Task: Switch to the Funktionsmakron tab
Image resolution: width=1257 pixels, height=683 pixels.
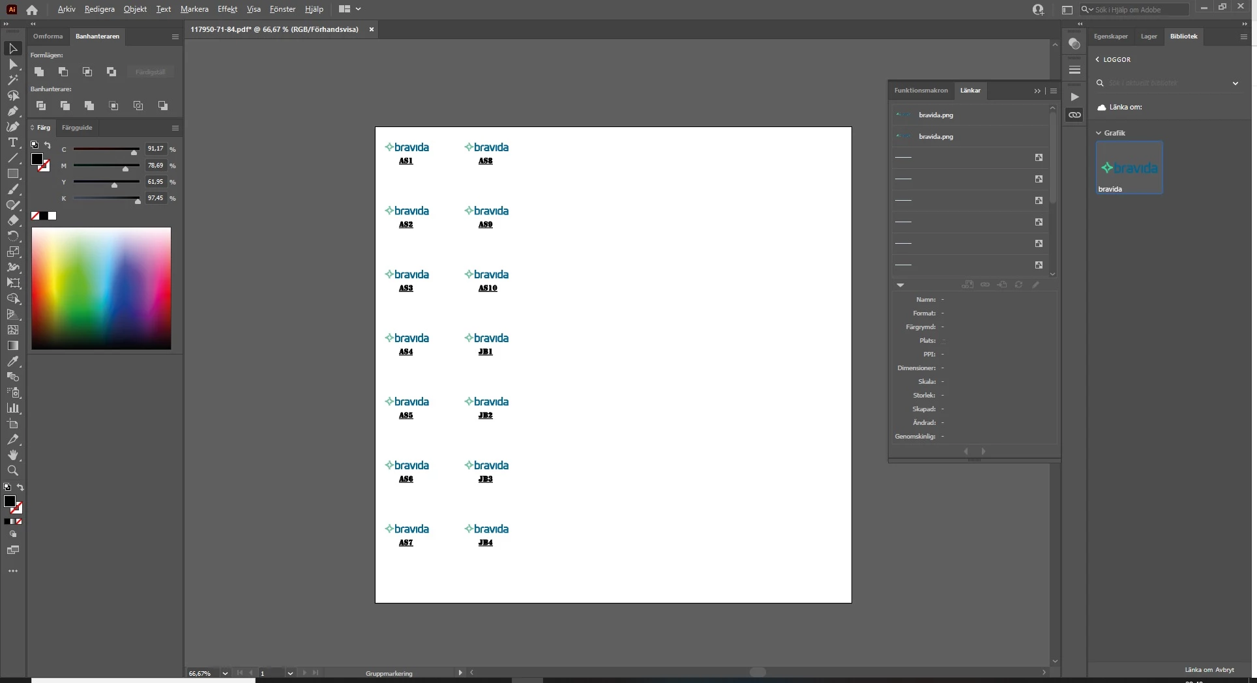Action: [x=921, y=91]
